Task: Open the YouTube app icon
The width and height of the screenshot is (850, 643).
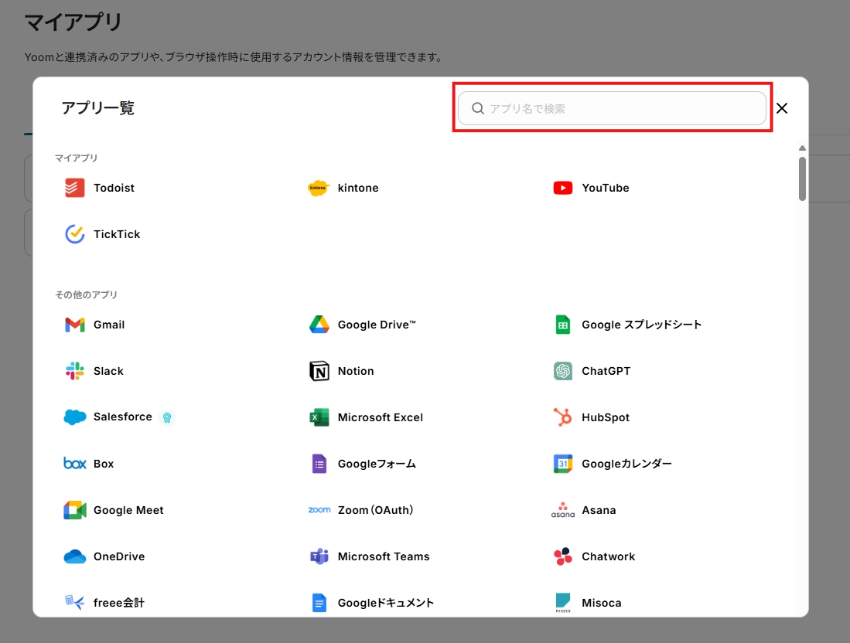Action: pyautogui.click(x=563, y=188)
